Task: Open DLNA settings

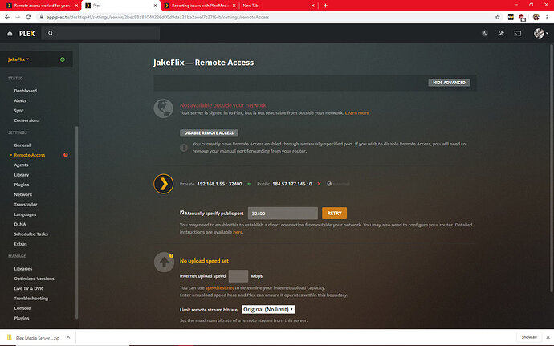Action: coord(20,225)
